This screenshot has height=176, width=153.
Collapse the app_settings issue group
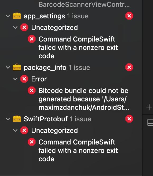8,16
